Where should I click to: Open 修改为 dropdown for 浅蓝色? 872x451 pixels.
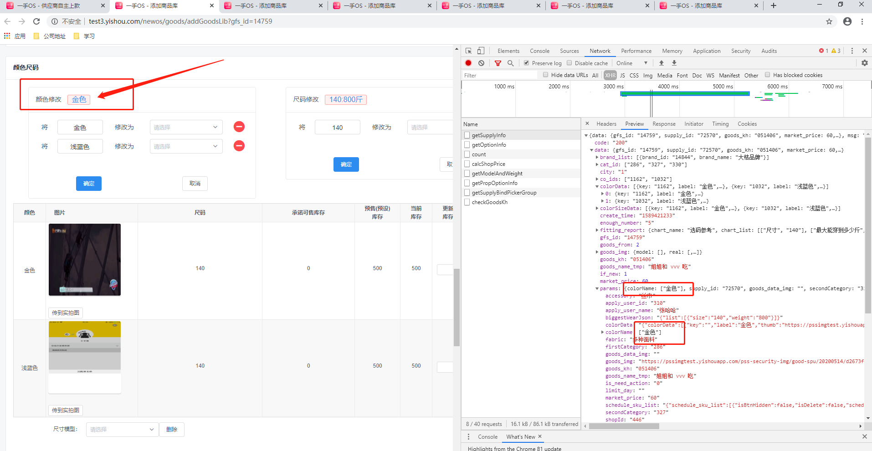[186, 146]
